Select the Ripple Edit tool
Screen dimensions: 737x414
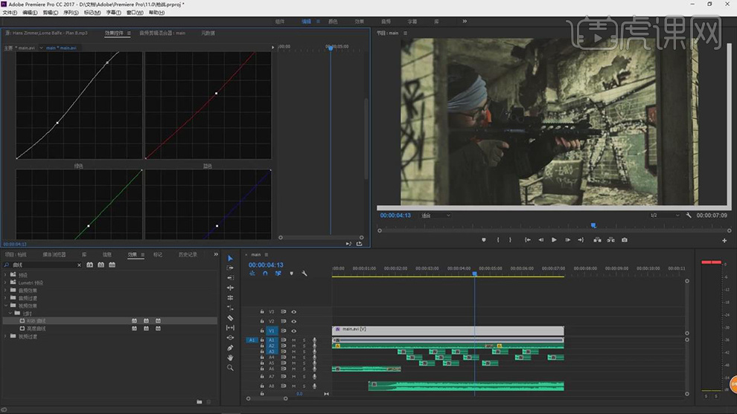pyautogui.click(x=230, y=288)
